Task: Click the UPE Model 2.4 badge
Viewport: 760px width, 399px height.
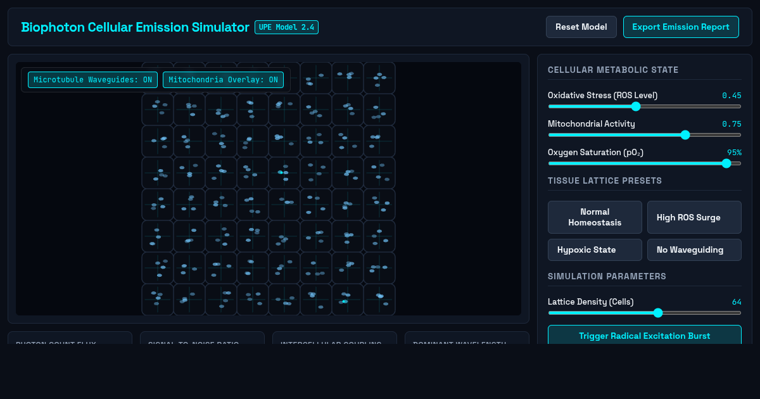Action: (x=286, y=27)
